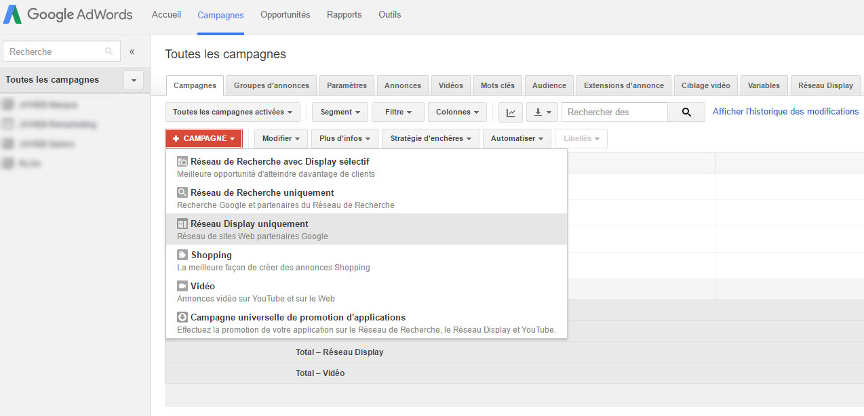The width and height of the screenshot is (864, 416).
Task: Open the Modifier dropdown
Action: click(281, 138)
